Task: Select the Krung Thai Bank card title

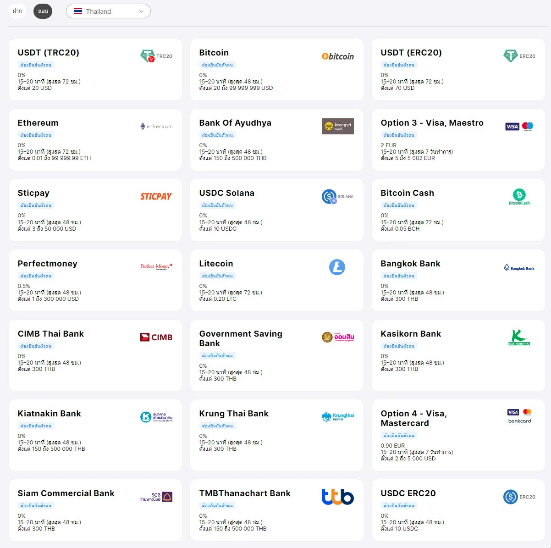Action: 234,414
